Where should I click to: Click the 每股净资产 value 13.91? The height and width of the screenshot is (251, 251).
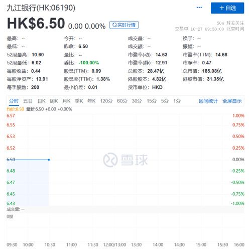(42, 79)
